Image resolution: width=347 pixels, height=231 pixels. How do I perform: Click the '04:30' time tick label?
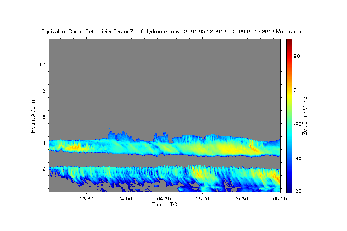coord(164,199)
